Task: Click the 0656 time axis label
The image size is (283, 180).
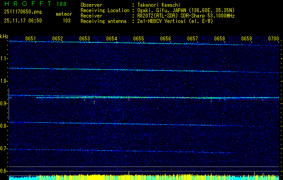Action: tap(166, 39)
